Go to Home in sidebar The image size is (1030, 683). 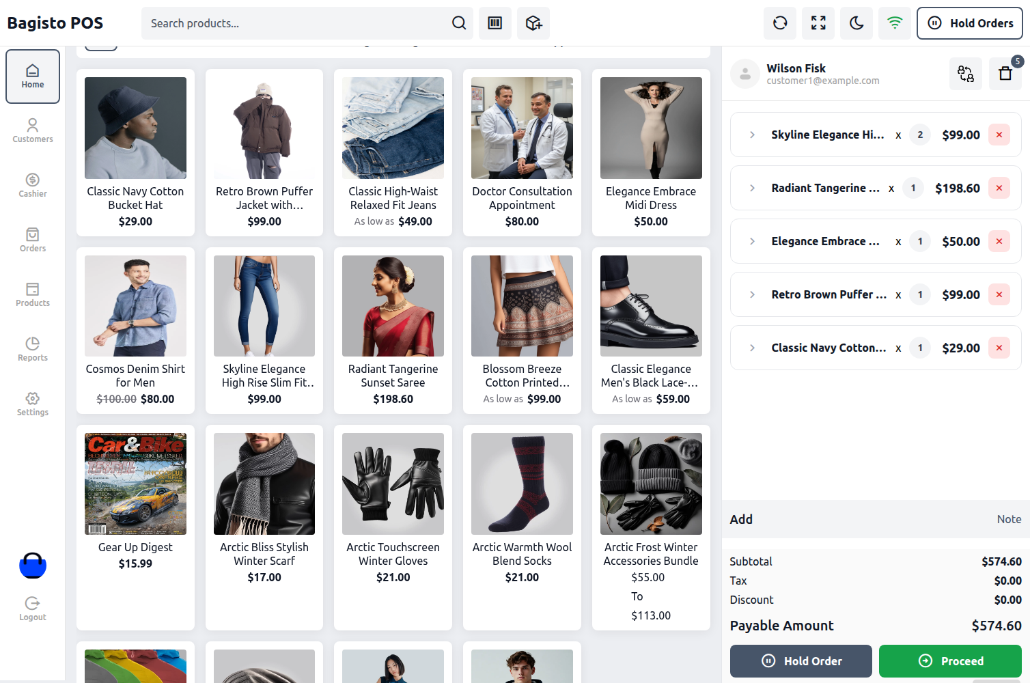[x=33, y=76]
